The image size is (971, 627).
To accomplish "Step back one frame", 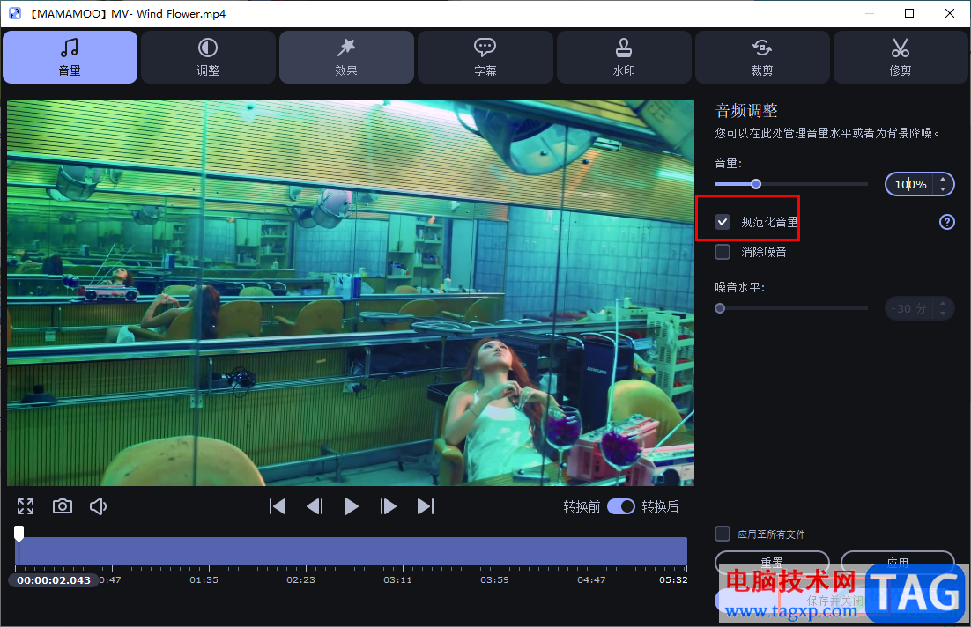I will [315, 506].
